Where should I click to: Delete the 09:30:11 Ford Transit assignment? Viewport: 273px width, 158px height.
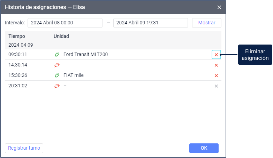[216, 55]
